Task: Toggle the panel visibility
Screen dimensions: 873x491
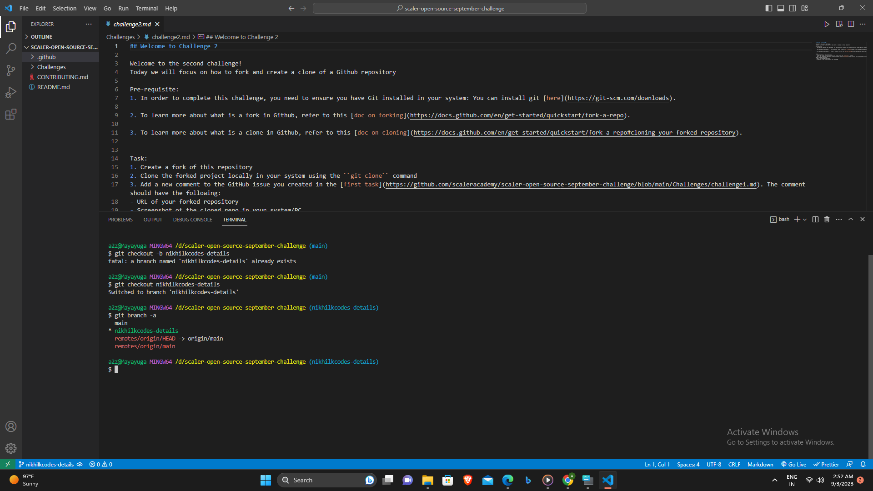Action: click(x=780, y=8)
